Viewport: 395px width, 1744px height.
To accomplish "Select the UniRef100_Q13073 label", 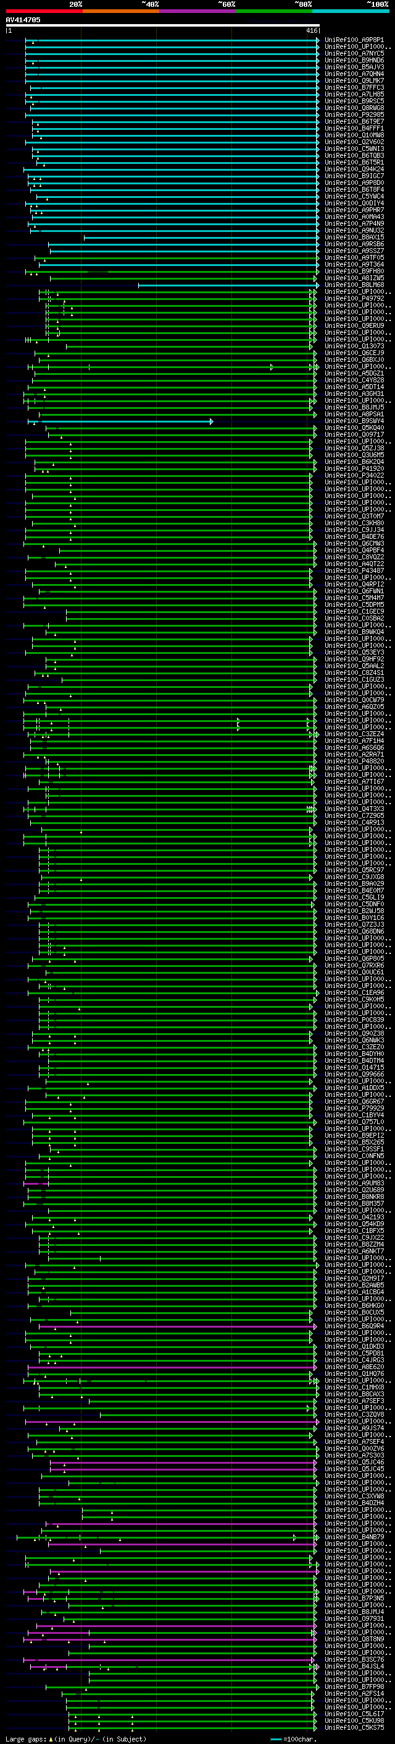I will 354,346.
